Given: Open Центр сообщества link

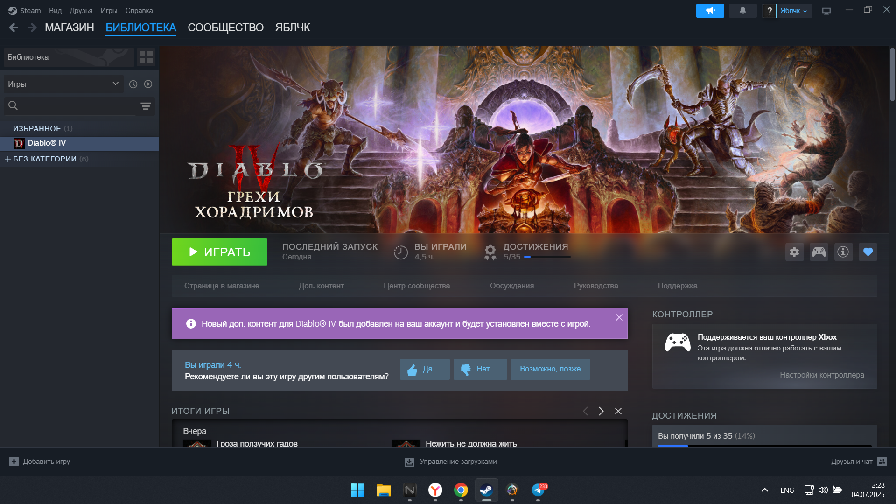Looking at the screenshot, I should click(x=416, y=286).
